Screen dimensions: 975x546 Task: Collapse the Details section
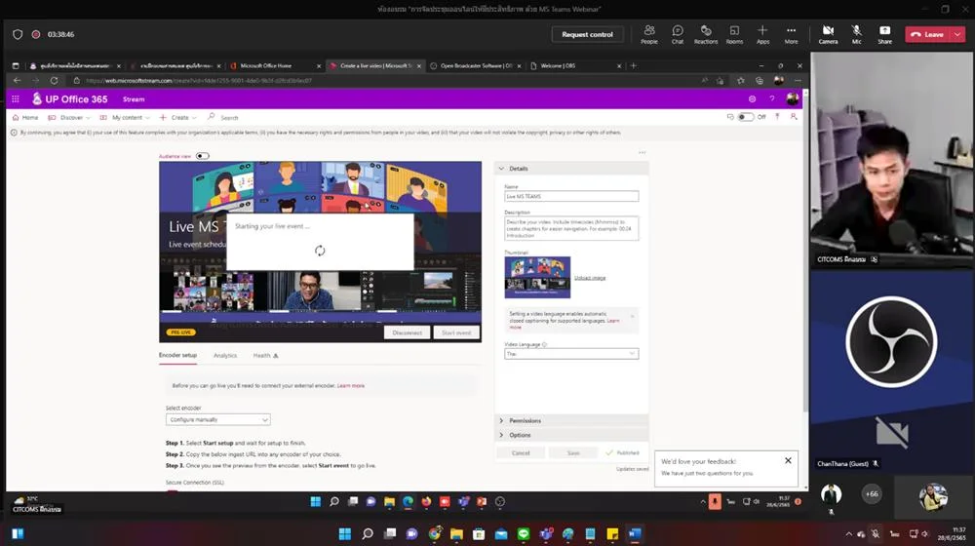tap(571, 169)
